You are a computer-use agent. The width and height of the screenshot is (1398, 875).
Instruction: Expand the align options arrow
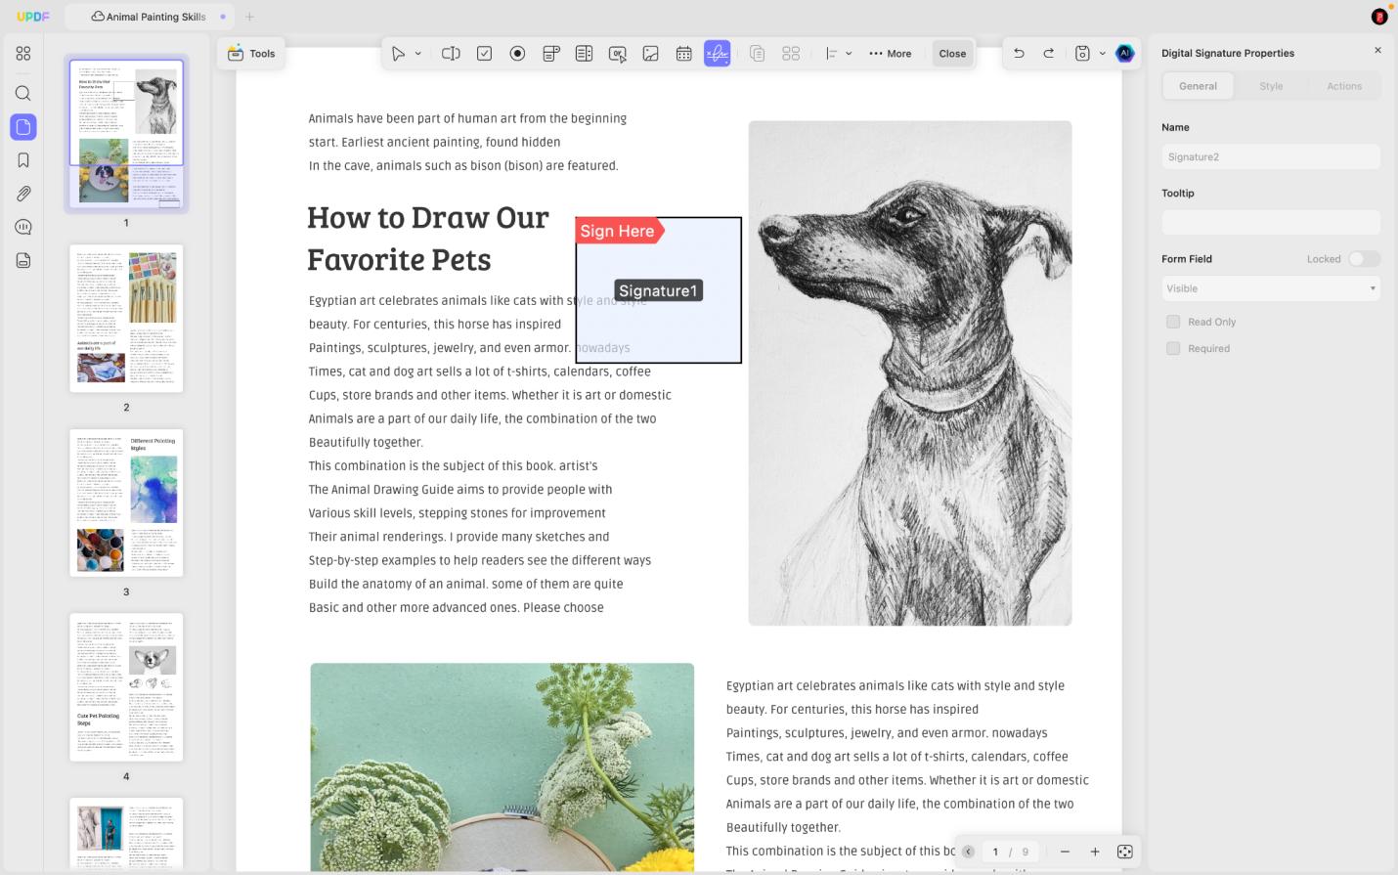coord(849,54)
